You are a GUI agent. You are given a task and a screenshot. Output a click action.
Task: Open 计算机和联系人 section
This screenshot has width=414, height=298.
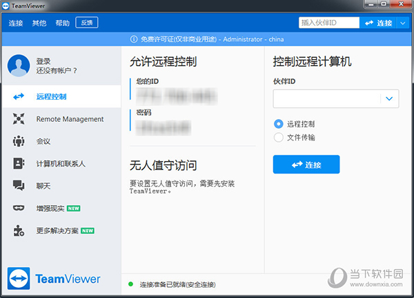pos(61,164)
